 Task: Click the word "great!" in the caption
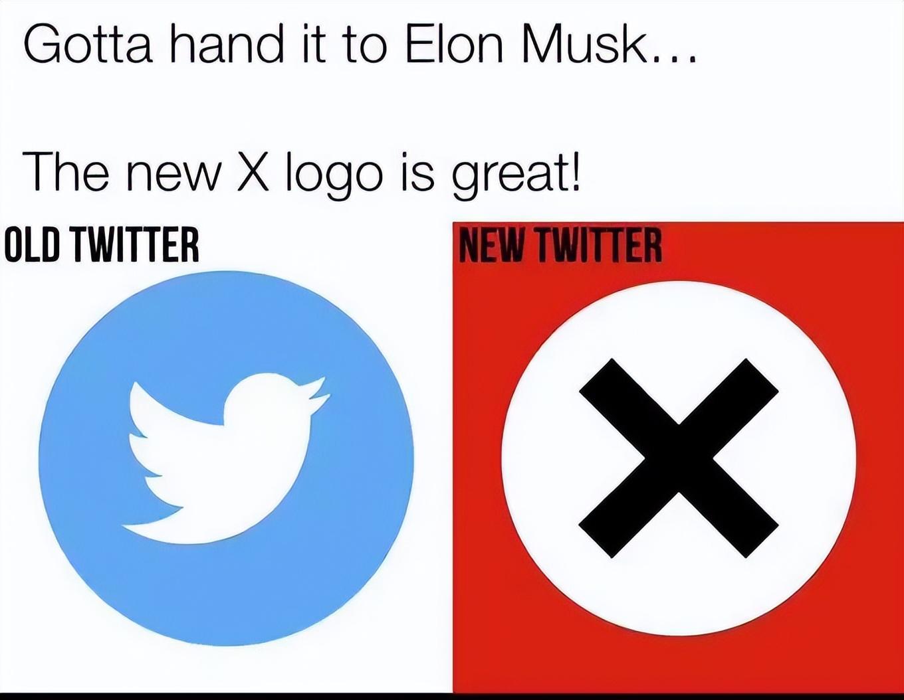pos(516,175)
